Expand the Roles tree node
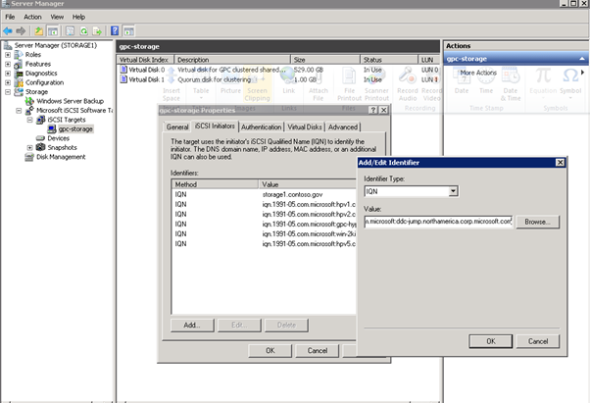Screen dimensions: 590x403 pos(8,55)
